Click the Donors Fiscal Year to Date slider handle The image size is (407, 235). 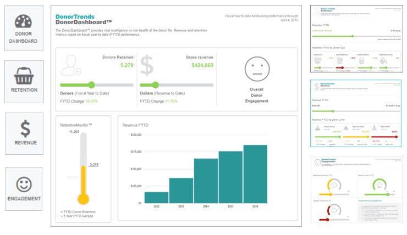(91, 85)
